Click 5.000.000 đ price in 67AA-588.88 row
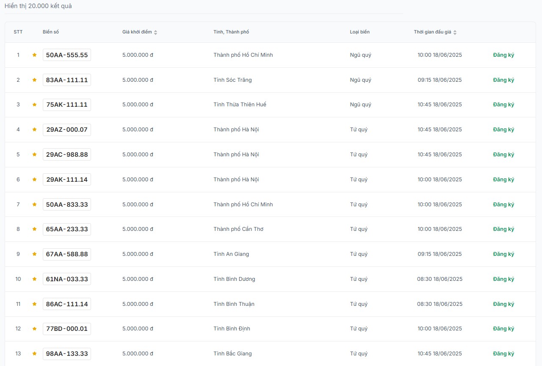 point(138,254)
